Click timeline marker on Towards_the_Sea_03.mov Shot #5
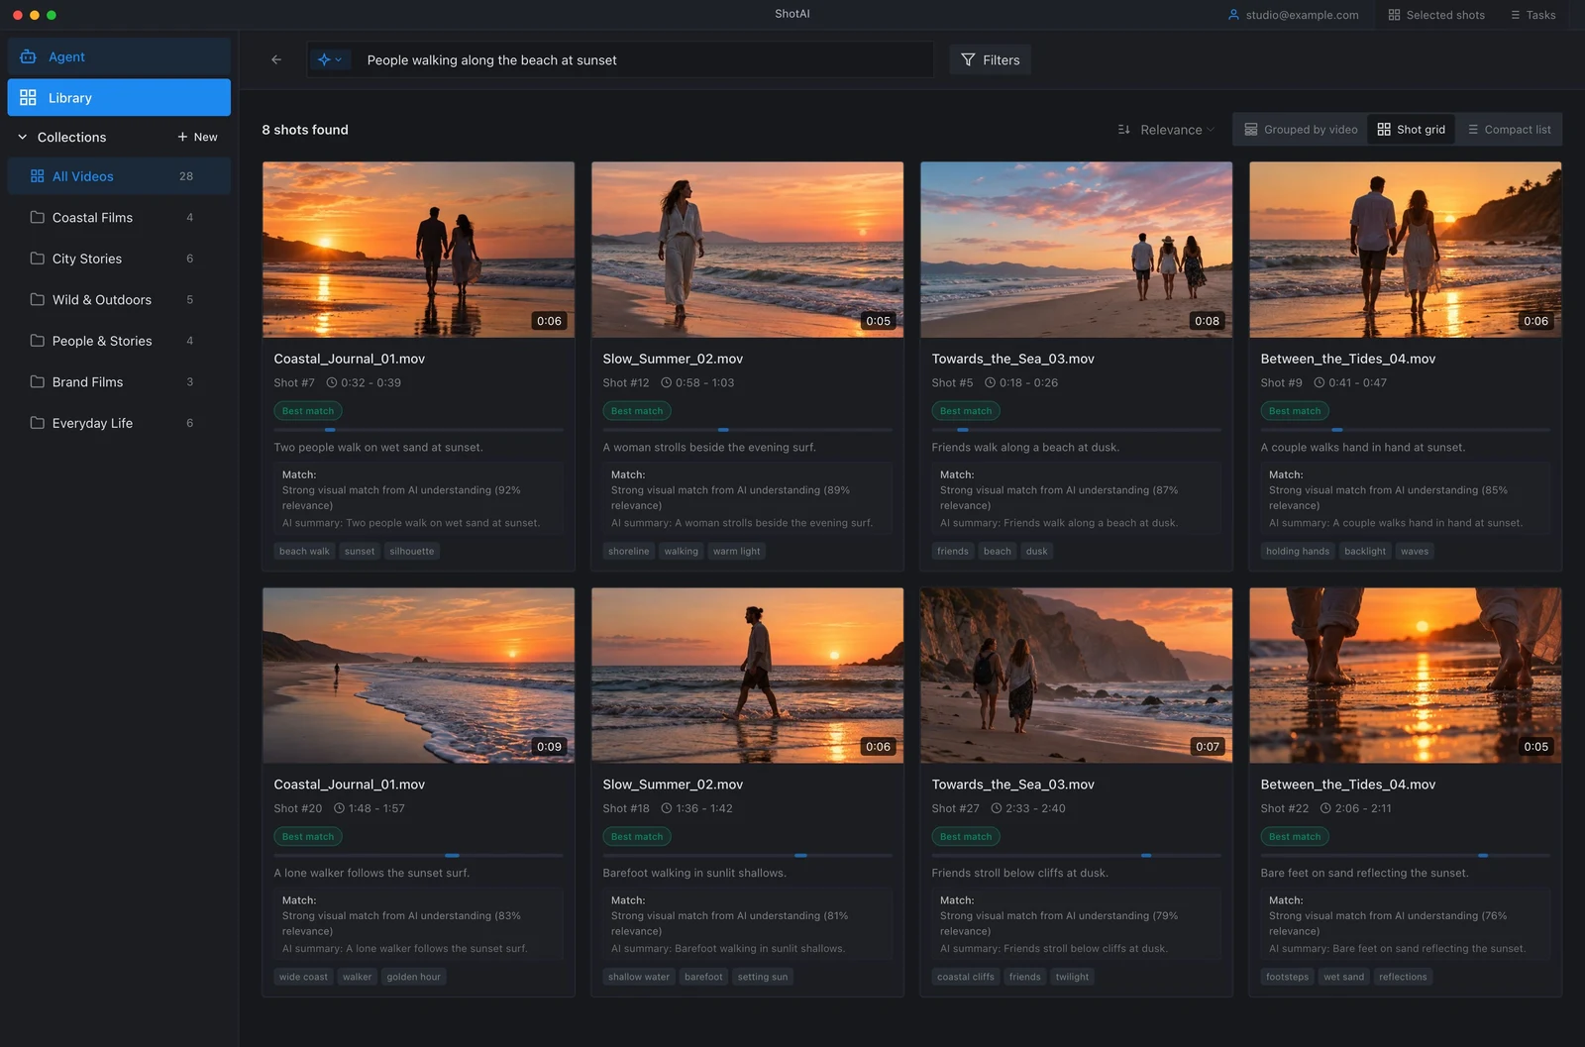 [x=962, y=430]
